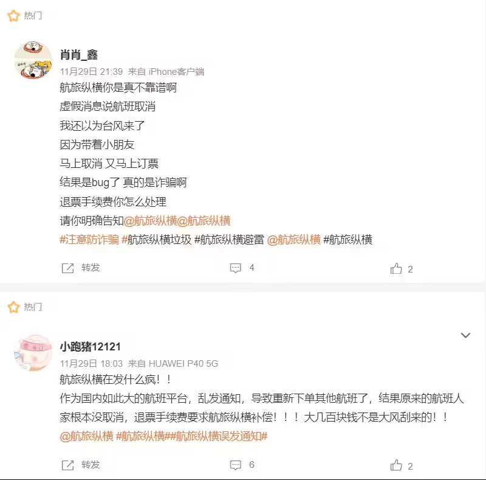
Task: Click the 热门 star icon above the second post
Action: tap(13, 307)
